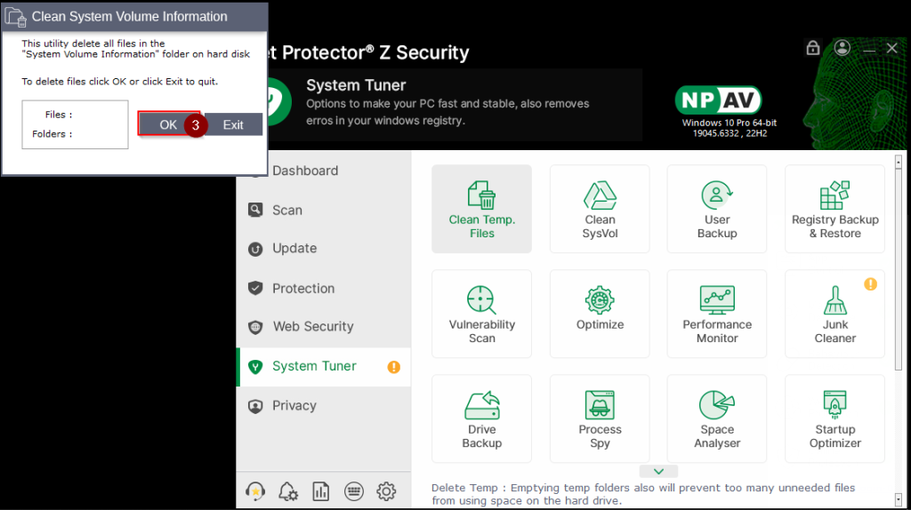The height and width of the screenshot is (510, 911).
Task: Open the Privacy sidebar item
Action: (294, 405)
